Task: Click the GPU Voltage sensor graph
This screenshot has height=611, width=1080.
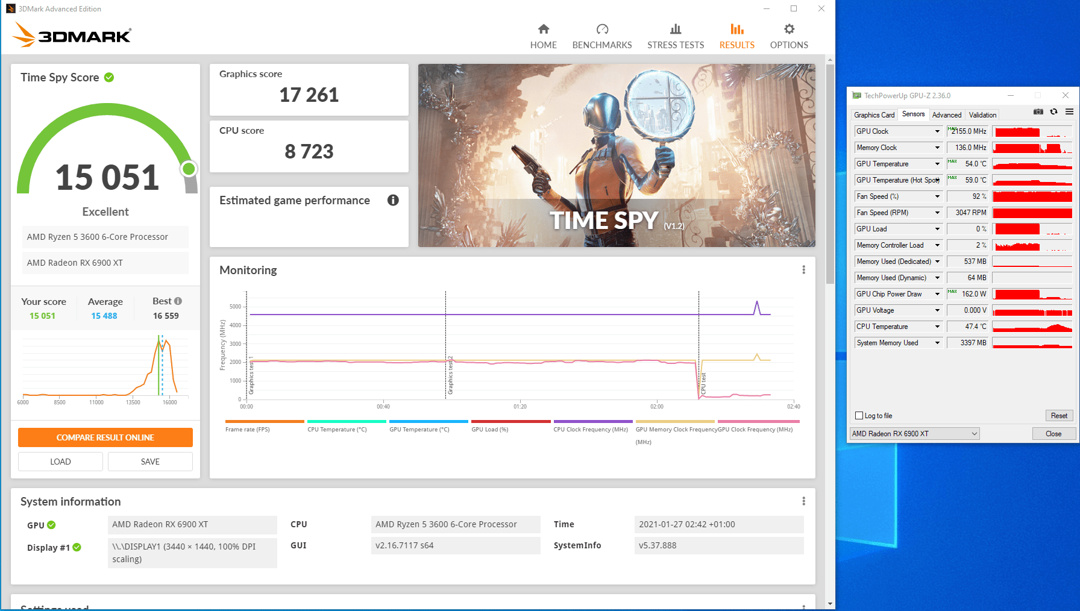Action: pos(1032,310)
